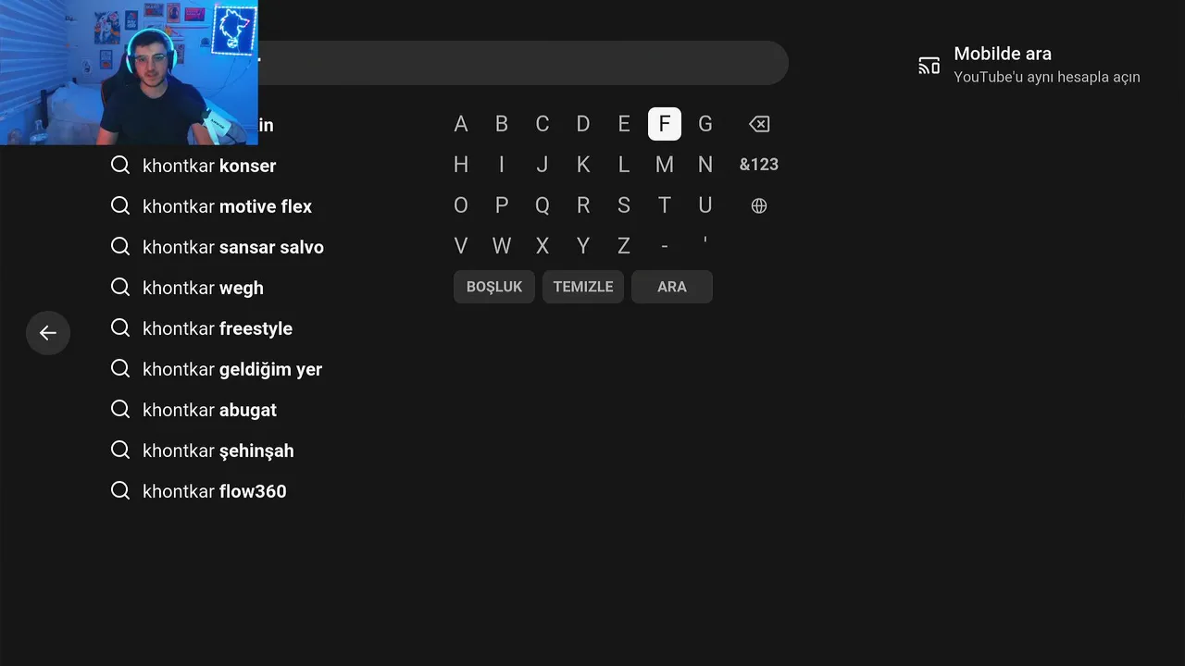Open the khontkar şehinşah suggestion

point(218,450)
